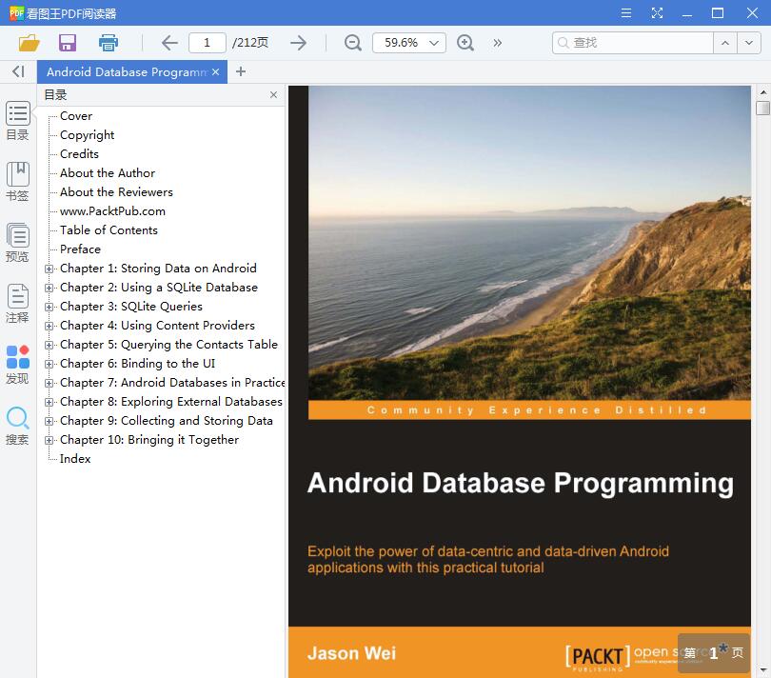Go to www.PacktPub.com entry

click(112, 211)
